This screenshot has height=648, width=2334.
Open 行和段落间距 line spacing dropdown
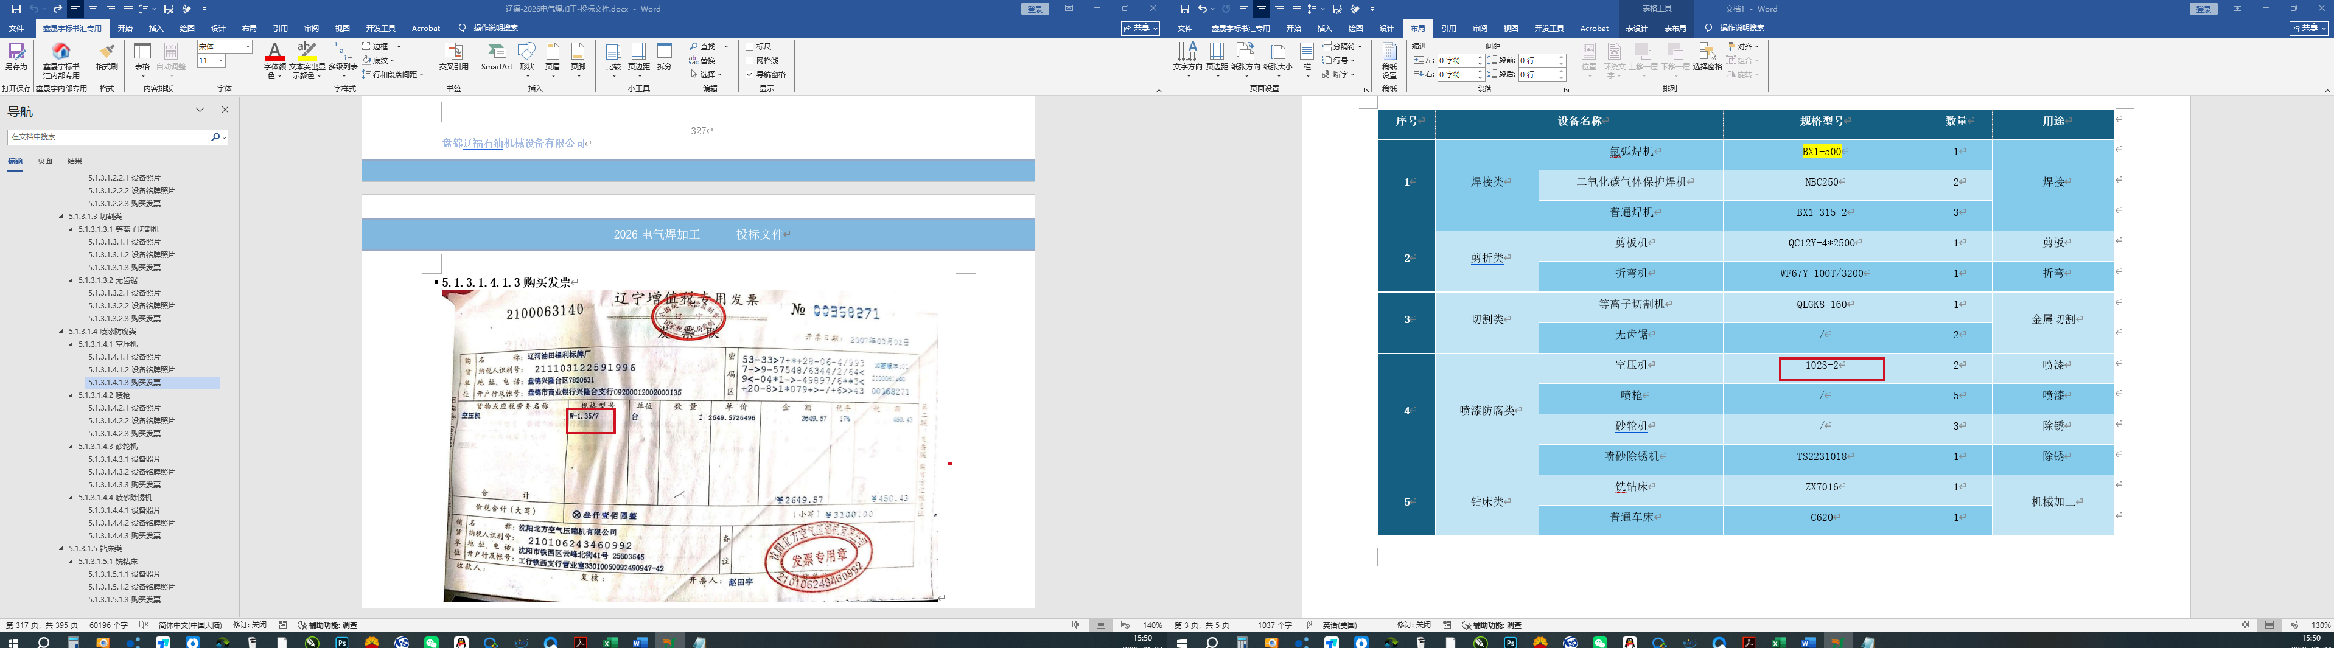[393, 74]
